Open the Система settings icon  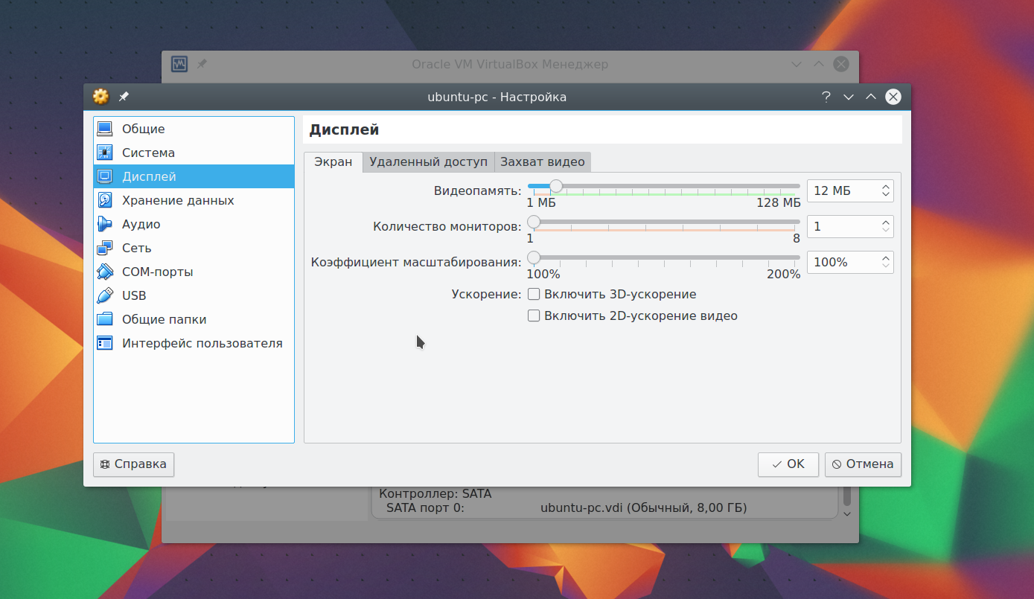pyautogui.click(x=105, y=153)
